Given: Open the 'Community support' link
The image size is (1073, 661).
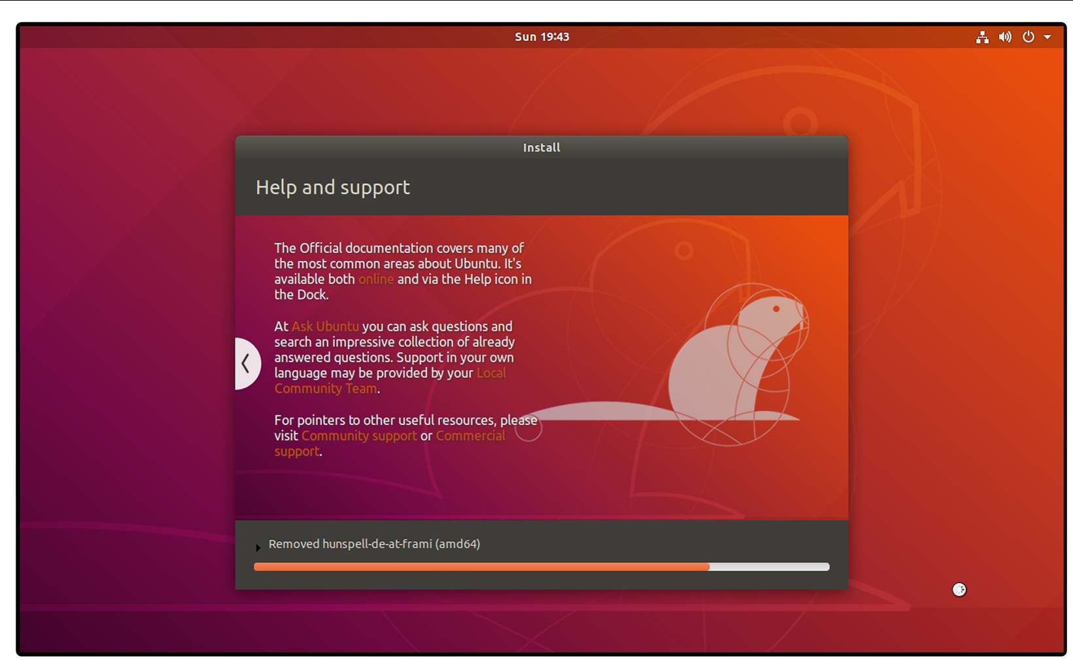Looking at the screenshot, I should [x=359, y=435].
